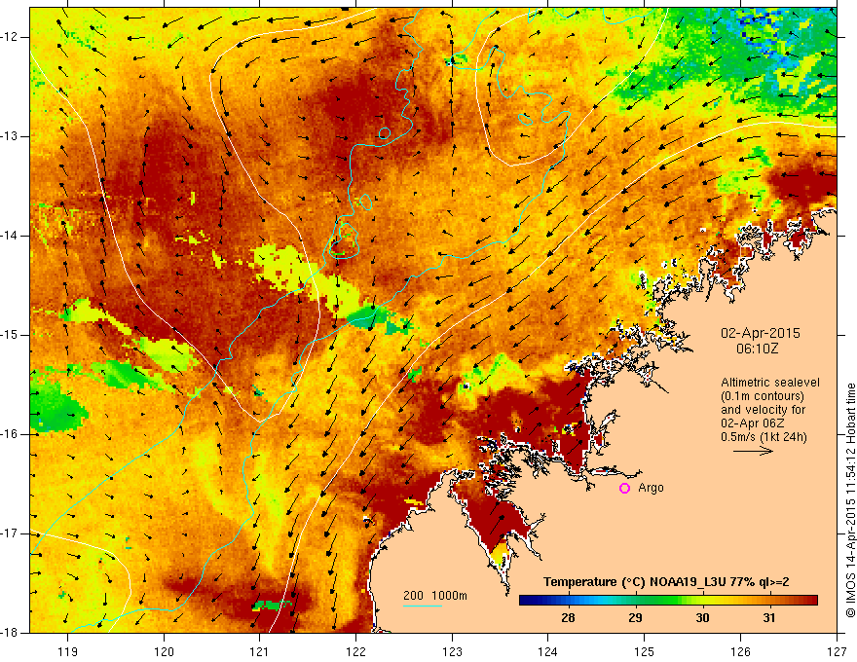Click the '200 1000m' depth legend text
Image resolution: width=857 pixels, height=662 pixels.
(x=435, y=596)
